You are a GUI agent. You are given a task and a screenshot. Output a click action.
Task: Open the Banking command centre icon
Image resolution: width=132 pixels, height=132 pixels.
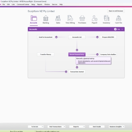[46, 18]
